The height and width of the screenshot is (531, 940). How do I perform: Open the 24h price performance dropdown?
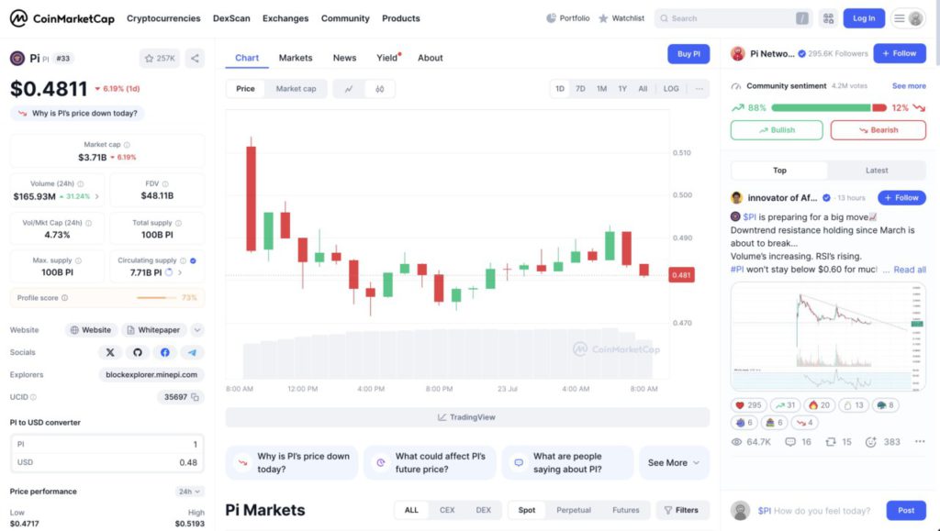click(189, 492)
